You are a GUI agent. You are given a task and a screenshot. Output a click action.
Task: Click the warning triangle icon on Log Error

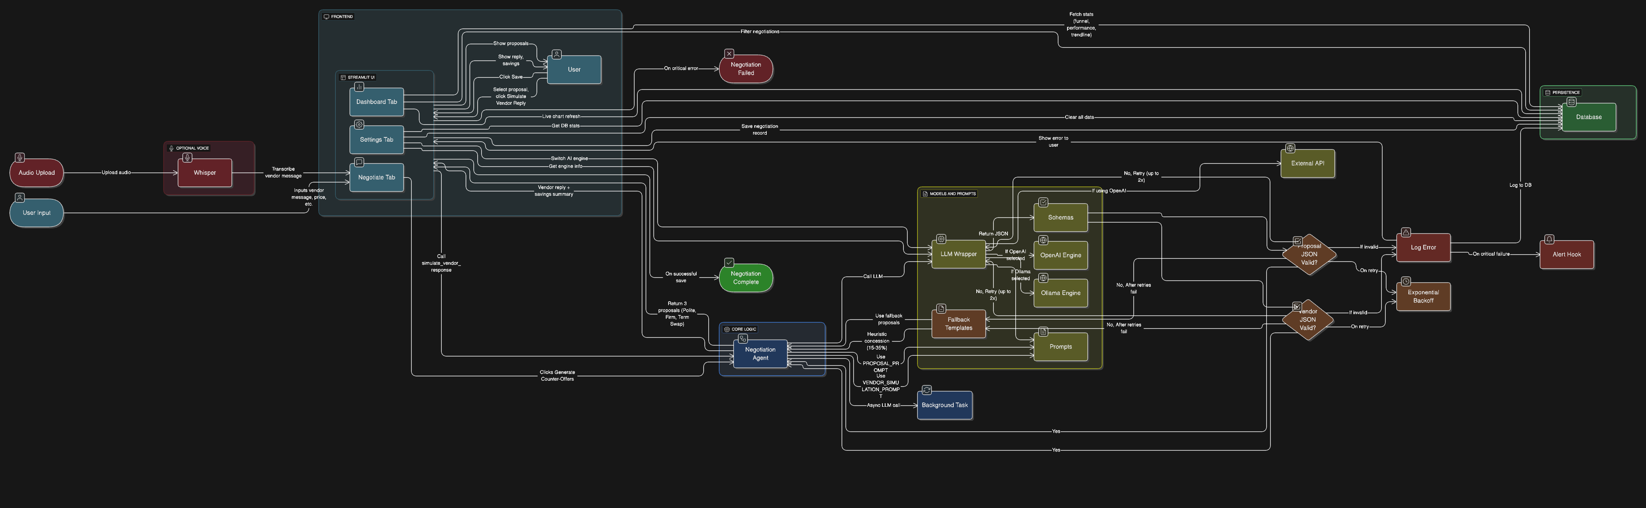(1406, 232)
